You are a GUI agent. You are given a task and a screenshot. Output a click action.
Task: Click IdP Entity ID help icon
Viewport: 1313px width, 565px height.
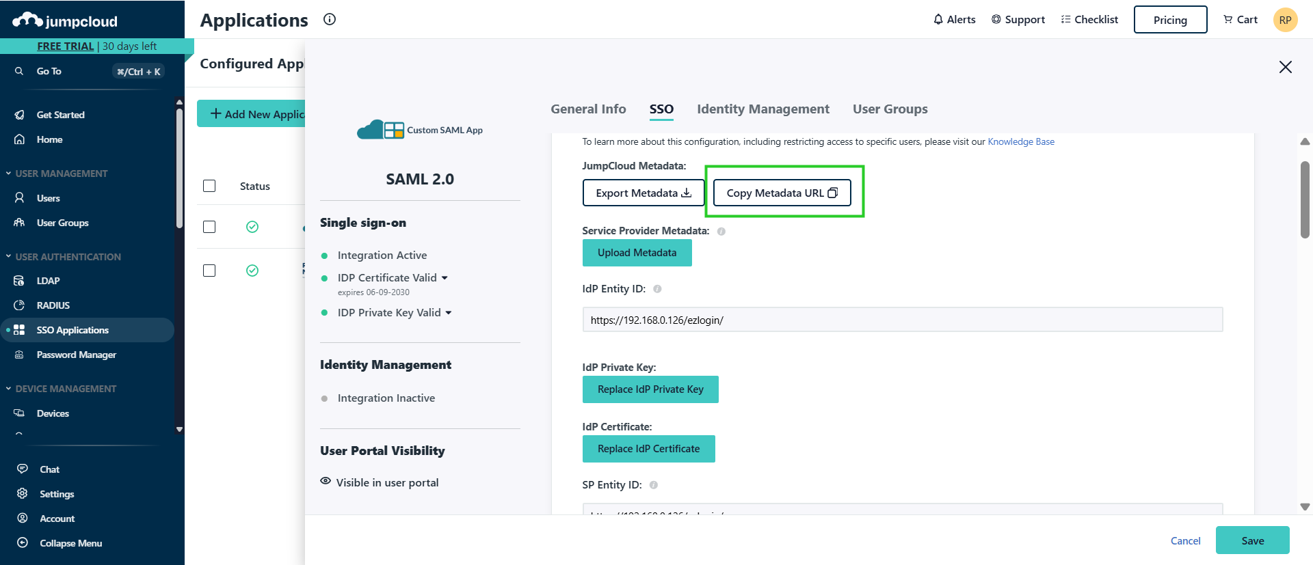(x=657, y=289)
